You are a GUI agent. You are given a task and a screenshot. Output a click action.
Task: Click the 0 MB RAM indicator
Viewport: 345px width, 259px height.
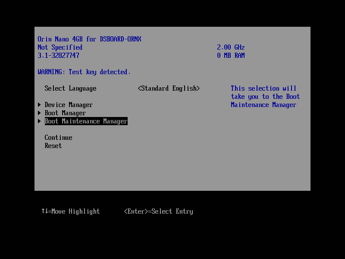231,55
